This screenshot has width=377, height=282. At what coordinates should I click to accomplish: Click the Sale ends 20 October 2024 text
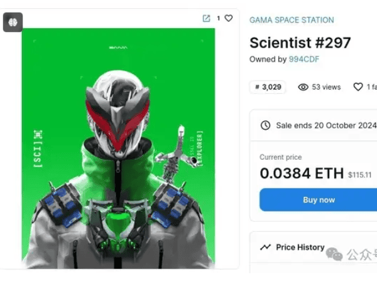pos(325,125)
